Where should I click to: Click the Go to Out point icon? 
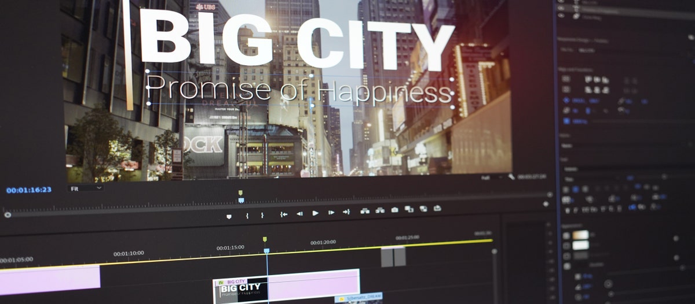click(346, 212)
